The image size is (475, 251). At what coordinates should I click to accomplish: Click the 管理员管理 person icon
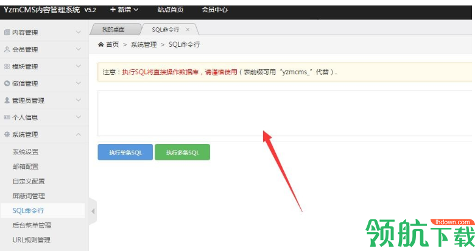pyautogui.click(x=7, y=100)
